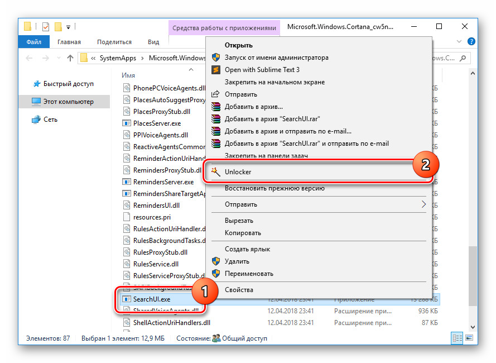Screen dimensions: 496x363
Task: Expand Отправить submenu arrow
Action: click(x=423, y=204)
